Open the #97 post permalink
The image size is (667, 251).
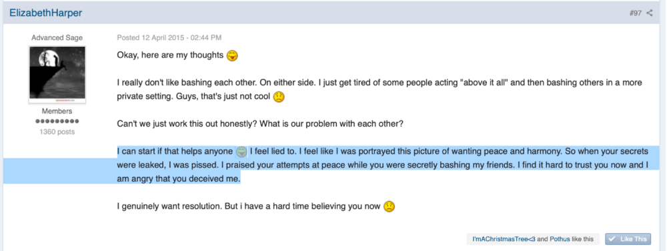[636, 13]
